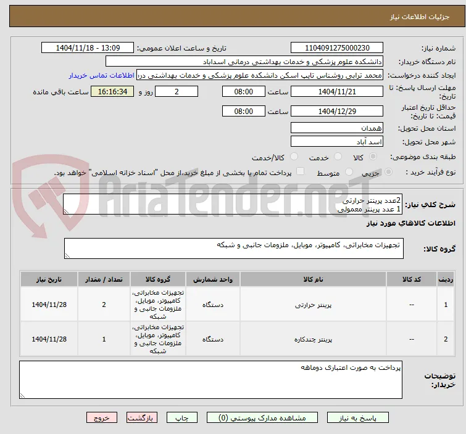Click the resize handle of گروه کالا box

[67, 256]
